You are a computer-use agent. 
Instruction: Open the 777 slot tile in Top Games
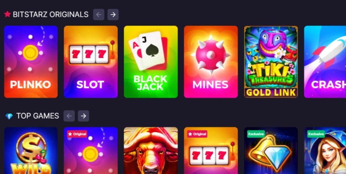[211, 151]
